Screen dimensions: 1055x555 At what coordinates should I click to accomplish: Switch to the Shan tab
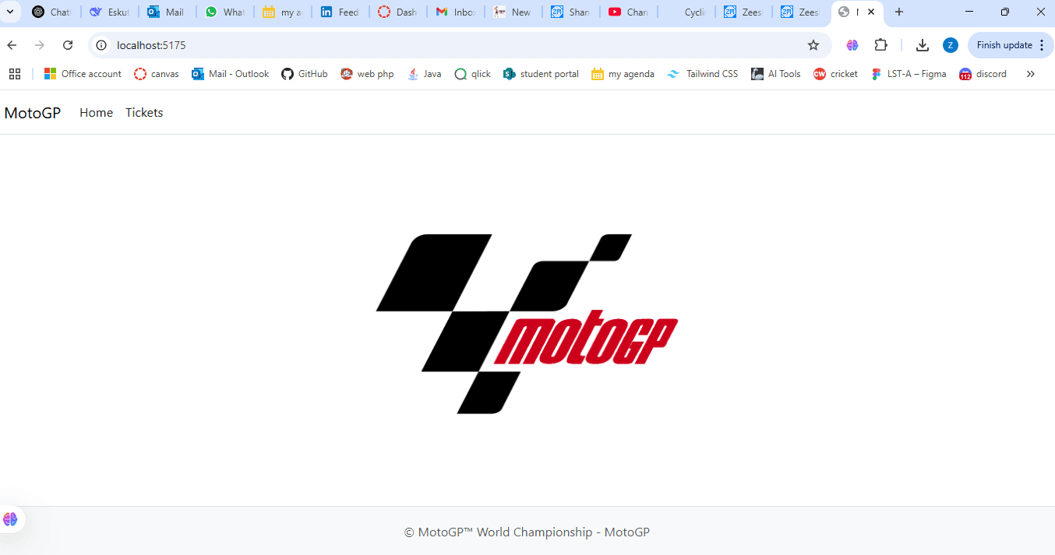coord(571,12)
